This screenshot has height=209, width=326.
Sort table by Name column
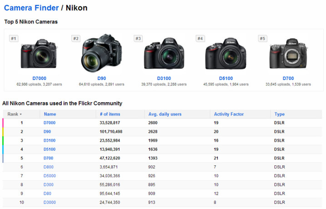tap(50, 114)
